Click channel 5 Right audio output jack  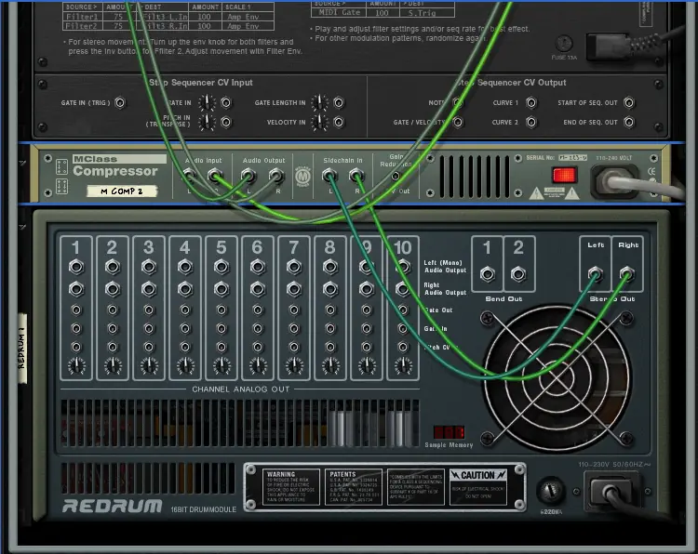221,289
